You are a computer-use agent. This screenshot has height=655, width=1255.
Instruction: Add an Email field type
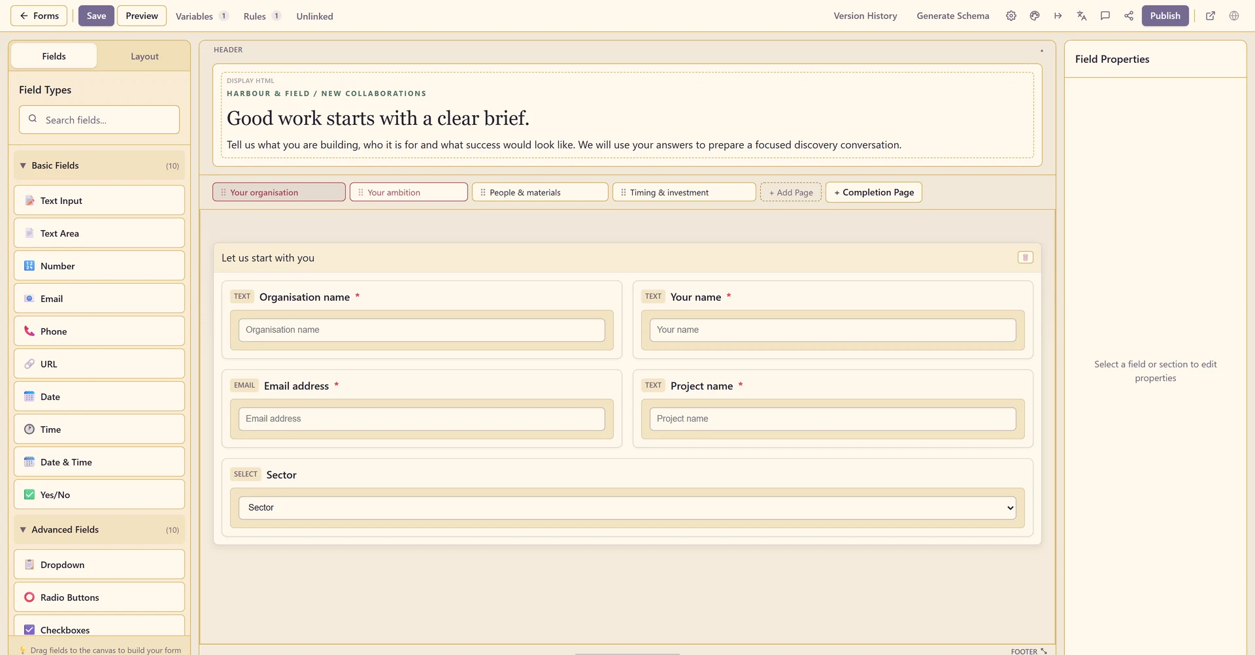pyautogui.click(x=99, y=298)
